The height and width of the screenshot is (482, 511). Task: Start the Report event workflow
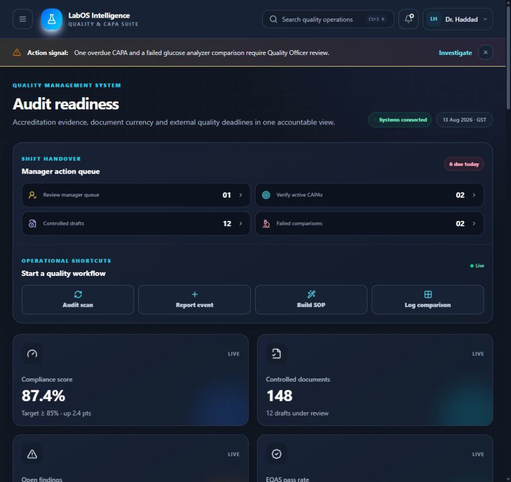point(195,299)
